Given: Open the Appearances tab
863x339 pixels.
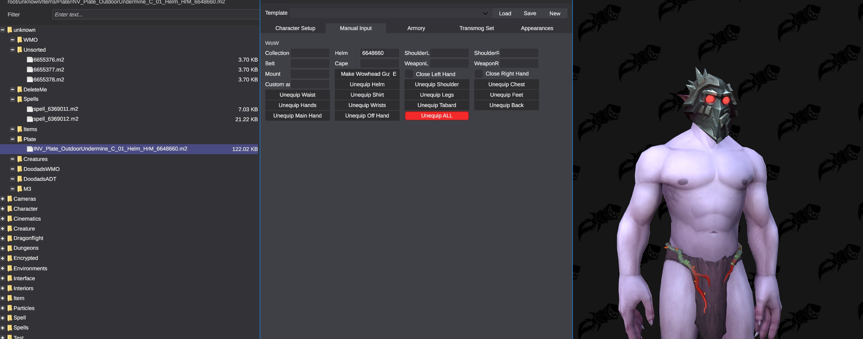Looking at the screenshot, I should (537, 28).
